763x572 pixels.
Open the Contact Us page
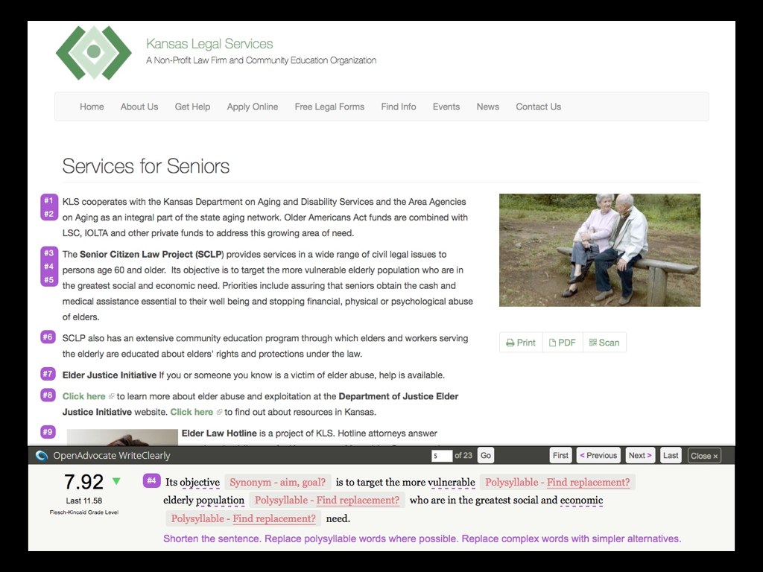coord(538,107)
